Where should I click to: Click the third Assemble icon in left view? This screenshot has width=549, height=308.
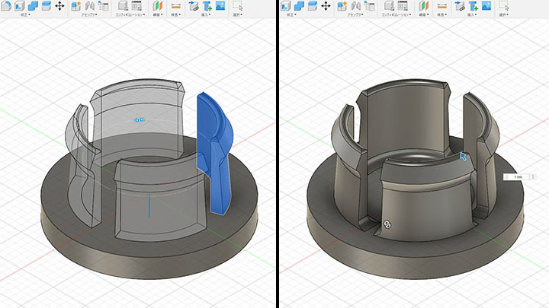[x=103, y=5]
